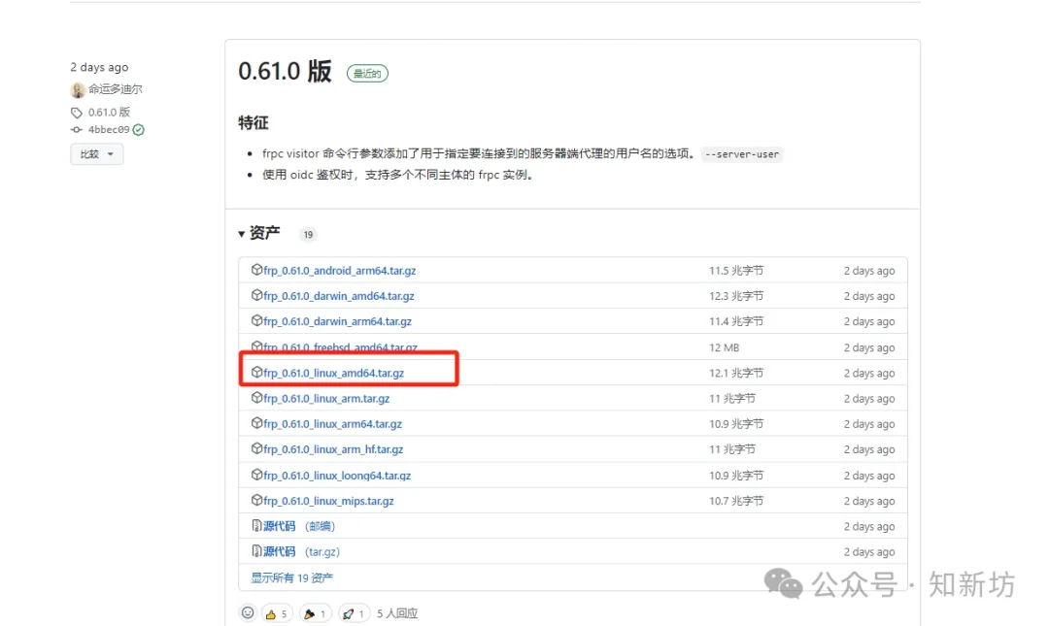Open the smiley add-reaction button
Image resolution: width=1049 pixels, height=626 pixels.
click(x=248, y=612)
